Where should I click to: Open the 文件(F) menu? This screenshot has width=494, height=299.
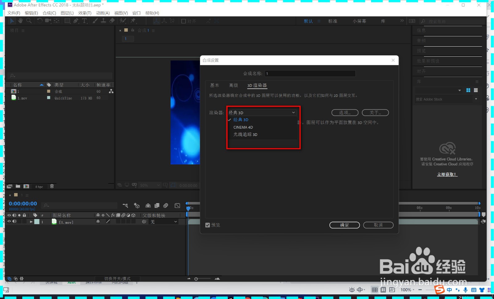[14, 13]
